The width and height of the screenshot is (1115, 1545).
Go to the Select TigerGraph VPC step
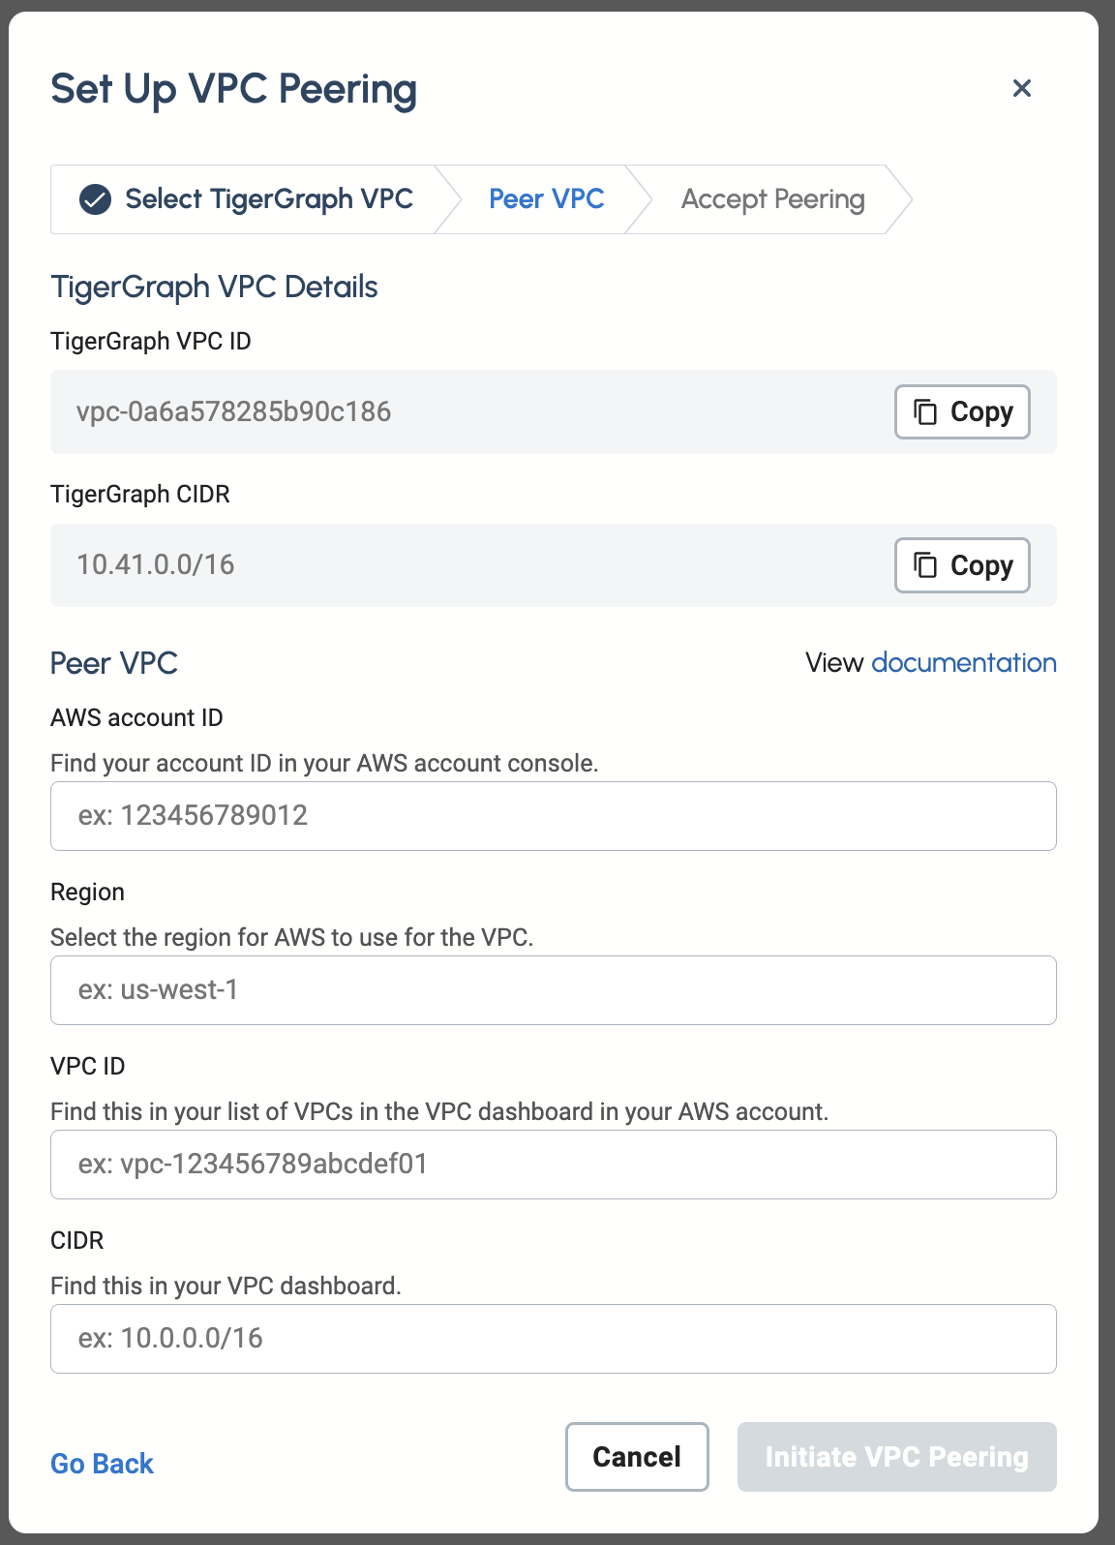268,199
